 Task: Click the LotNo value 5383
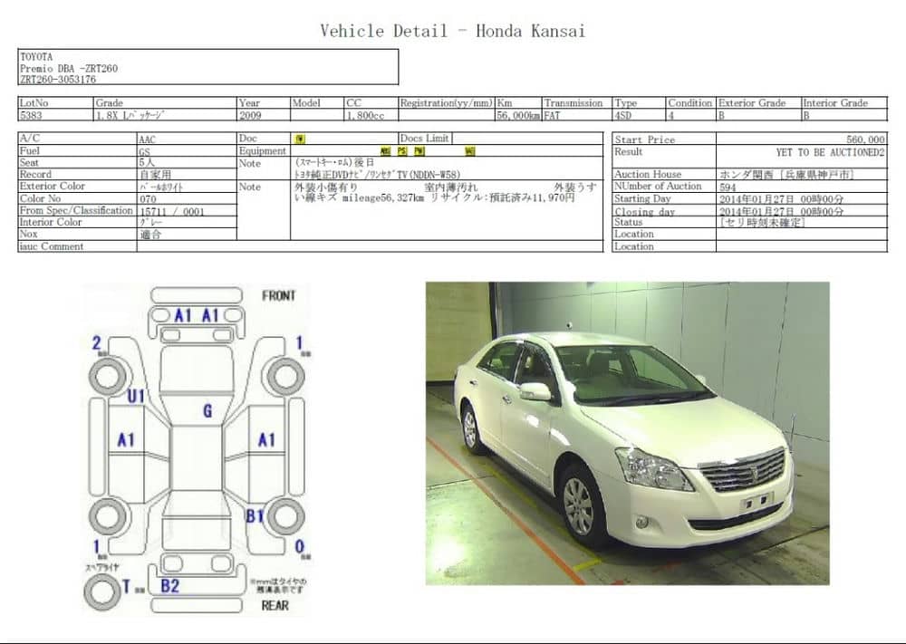[x=31, y=116]
